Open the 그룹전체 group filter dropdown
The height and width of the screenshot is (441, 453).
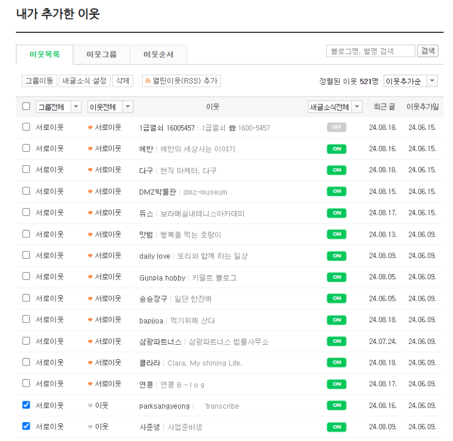59,107
